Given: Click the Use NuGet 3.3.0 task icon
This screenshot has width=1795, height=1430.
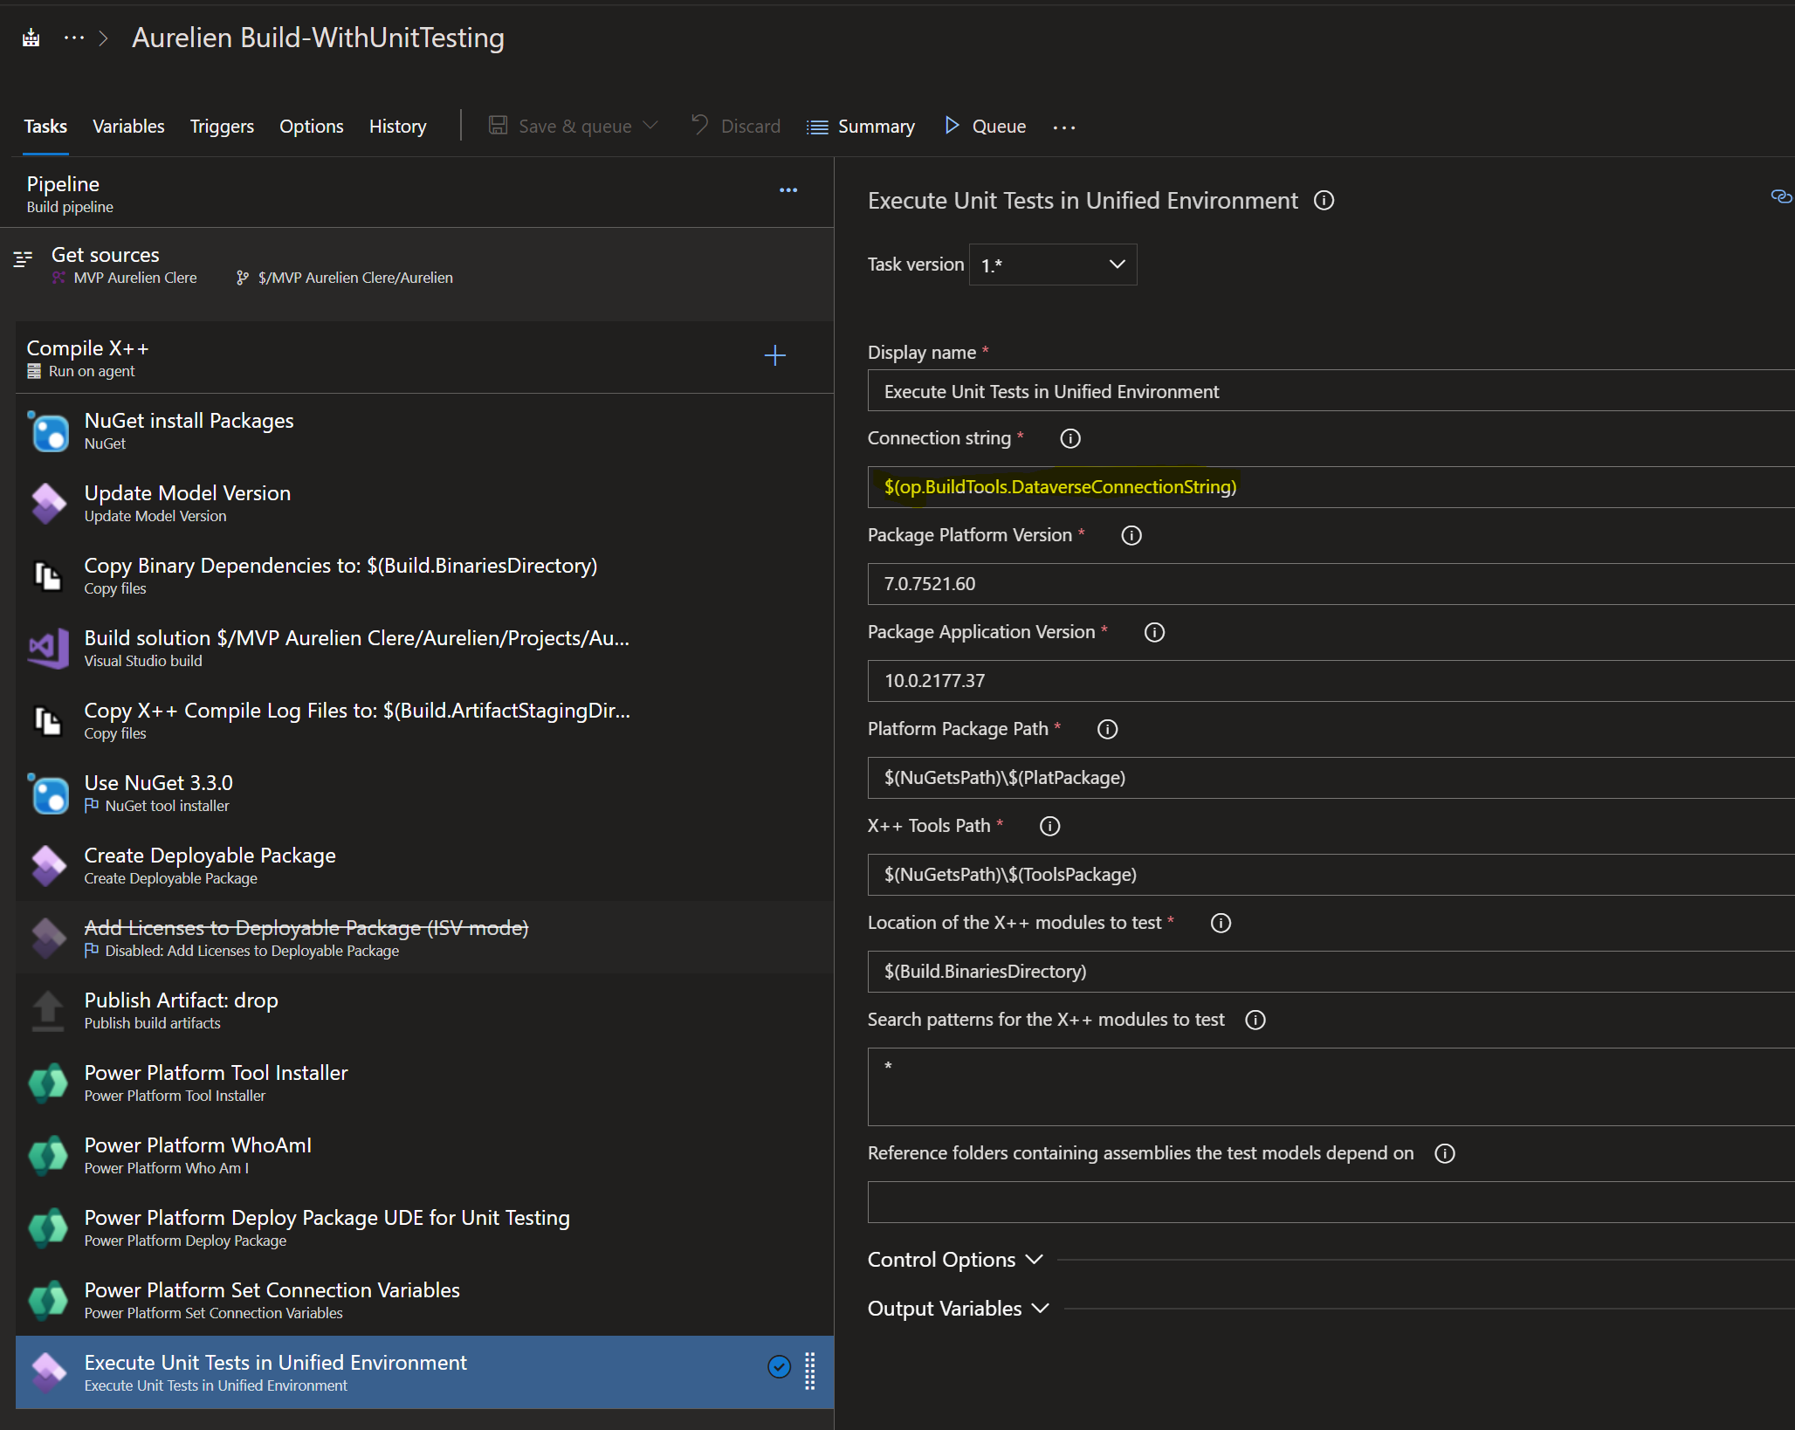Looking at the screenshot, I should coord(49,794).
